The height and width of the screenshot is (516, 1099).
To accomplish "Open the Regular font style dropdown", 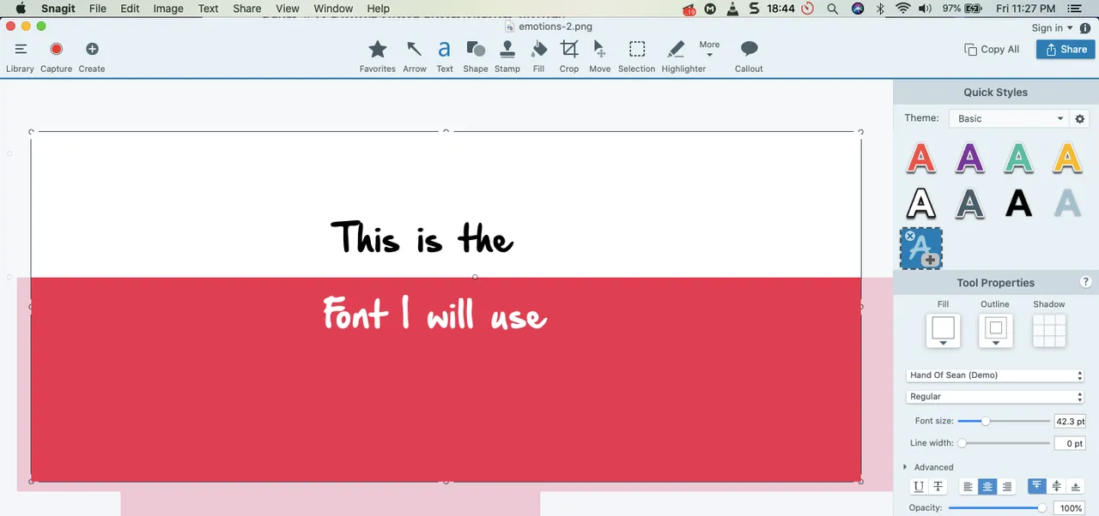I will 995,397.
